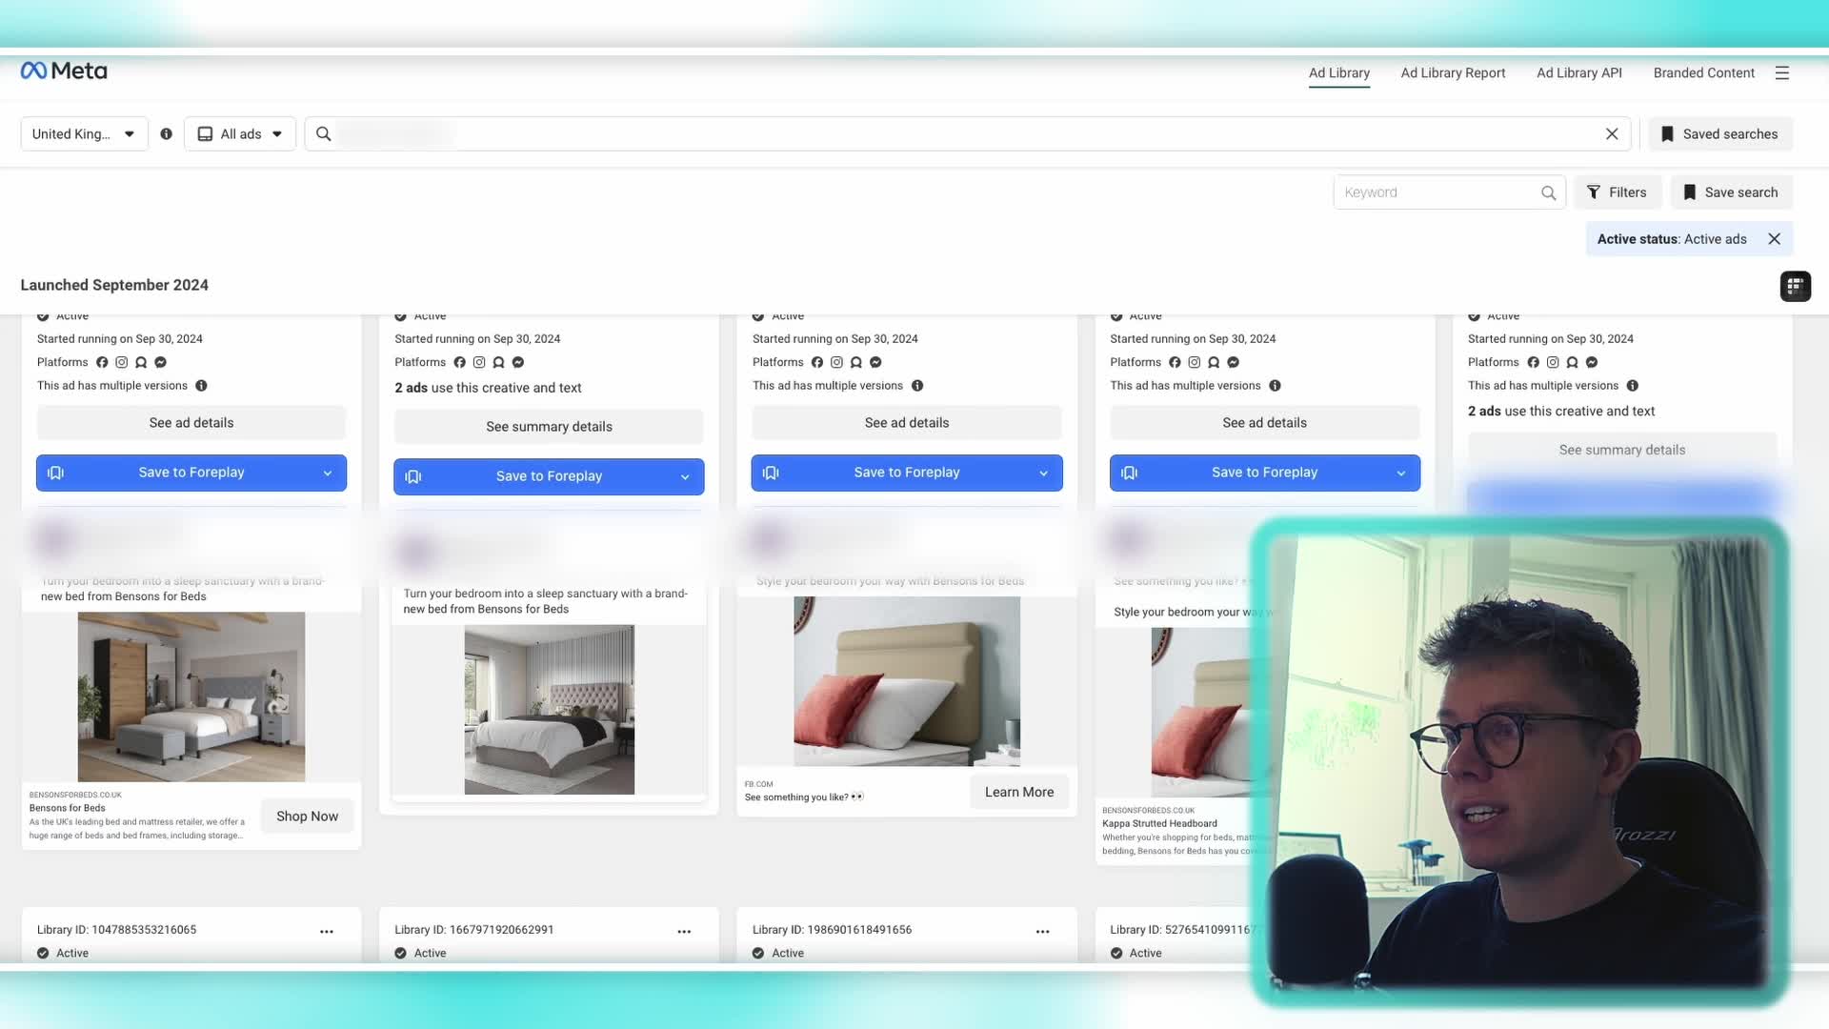The width and height of the screenshot is (1829, 1029).
Task: Click Instagram platform icon in second ad card
Action: click(x=479, y=362)
